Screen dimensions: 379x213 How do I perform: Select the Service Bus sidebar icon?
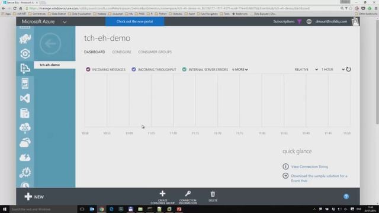[25, 69]
